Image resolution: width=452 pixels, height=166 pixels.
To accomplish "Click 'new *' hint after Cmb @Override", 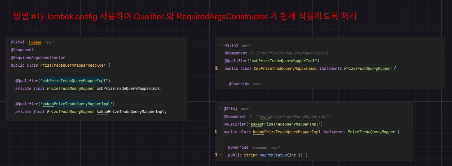I will coord(258,84).
